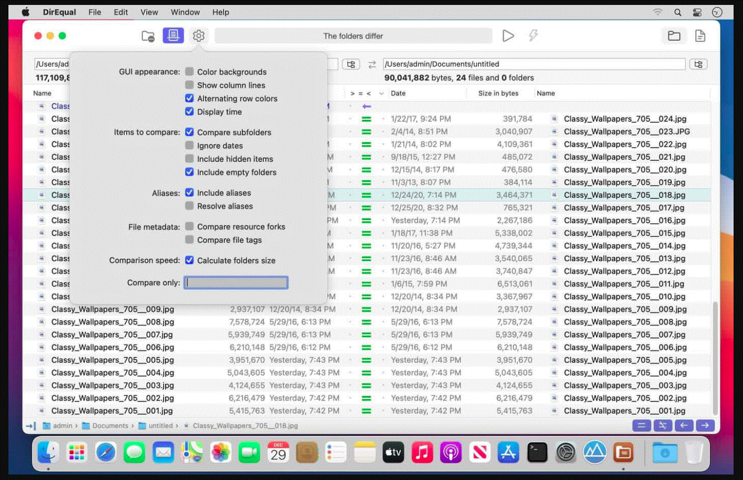This screenshot has height=480, width=743.
Task: Sort by right pane Date column header
Action: 398,93
